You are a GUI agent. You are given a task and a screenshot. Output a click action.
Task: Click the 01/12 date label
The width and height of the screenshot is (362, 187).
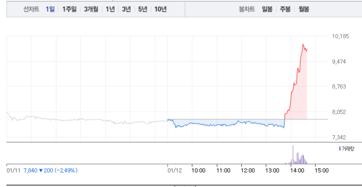[x=175, y=171]
